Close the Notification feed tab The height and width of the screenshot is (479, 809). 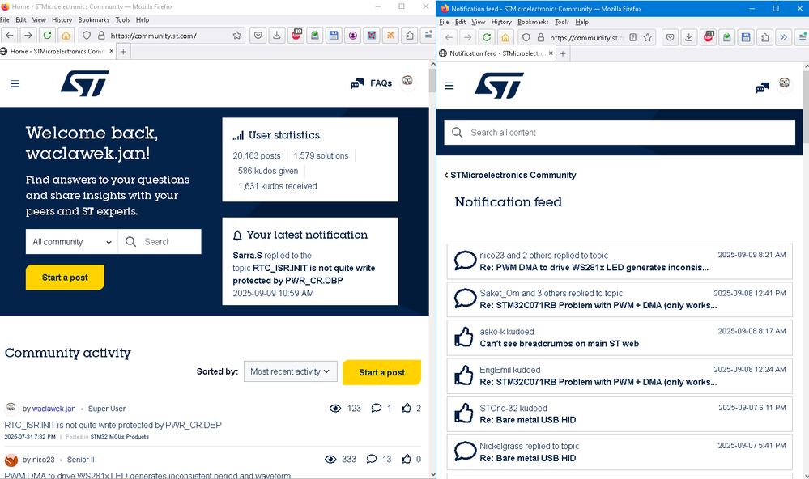point(551,53)
